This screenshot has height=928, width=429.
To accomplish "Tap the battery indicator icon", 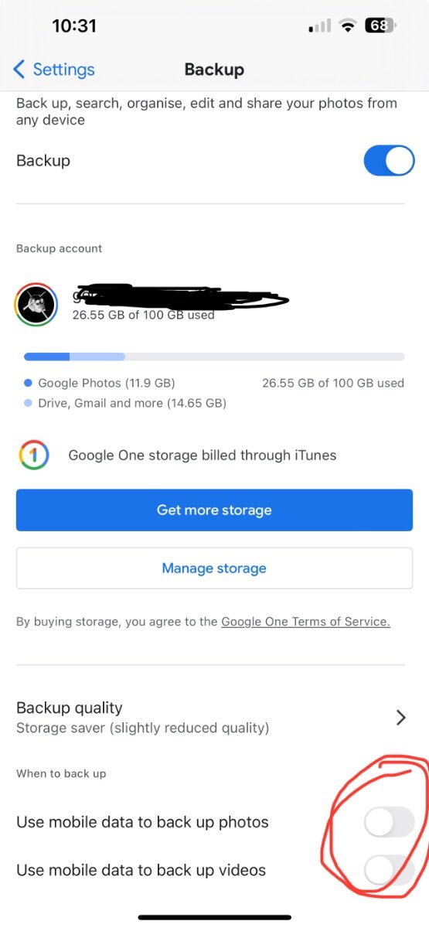I will pos(380,26).
